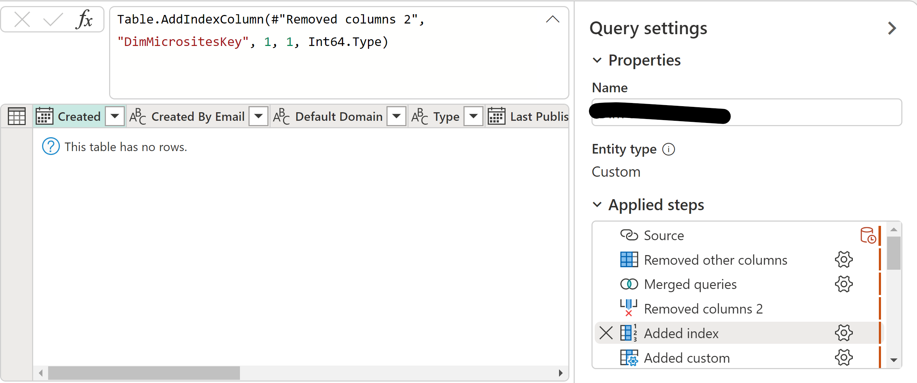The image size is (917, 383).
Task: Collapse the Applied steps section
Action: [597, 205]
